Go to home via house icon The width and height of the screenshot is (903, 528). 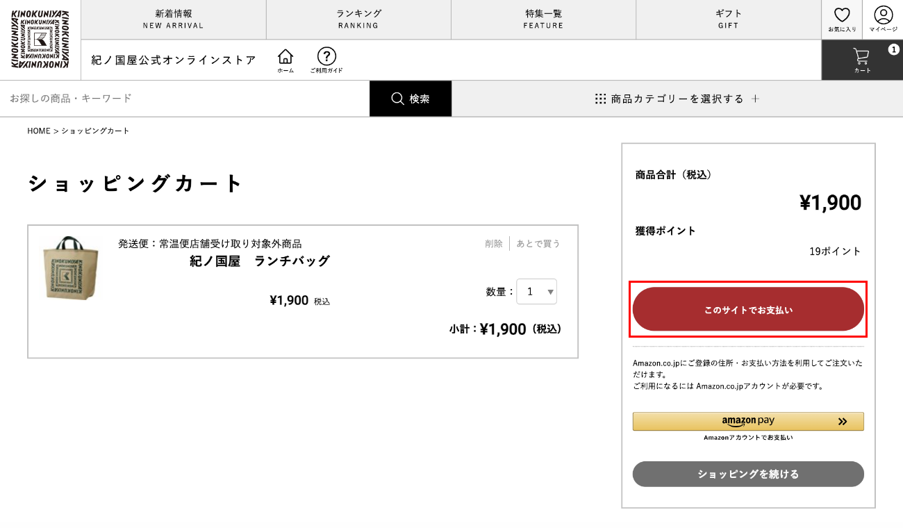(285, 60)
